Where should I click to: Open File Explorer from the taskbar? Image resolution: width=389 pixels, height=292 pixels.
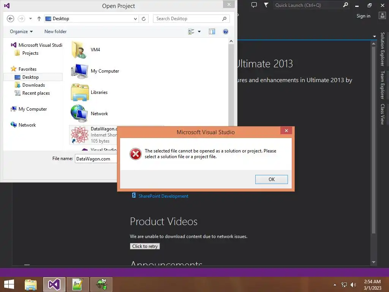[31, 284]
